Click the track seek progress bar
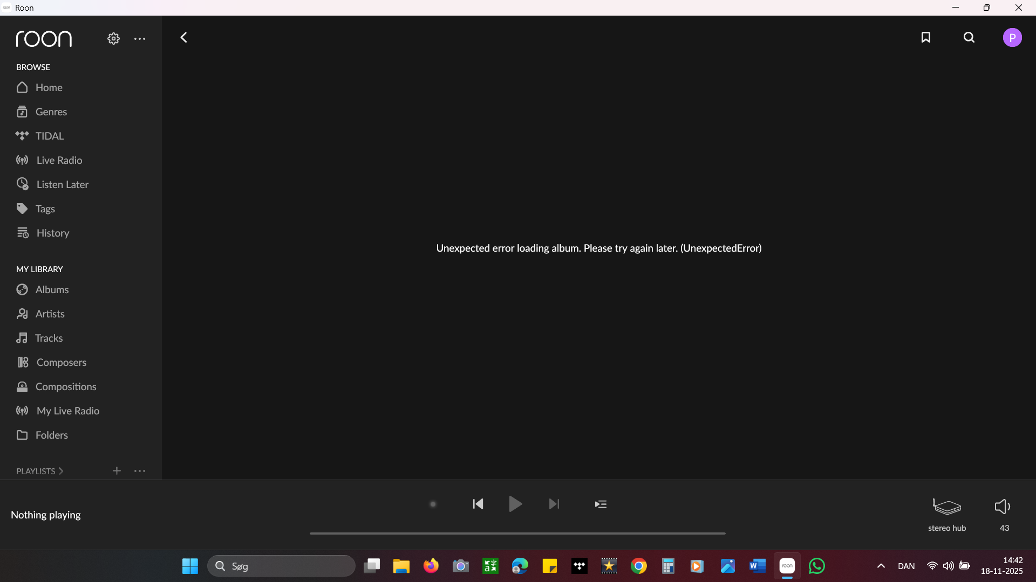Viewport: 1036px width, 582px height. click(x=517, y=533)
